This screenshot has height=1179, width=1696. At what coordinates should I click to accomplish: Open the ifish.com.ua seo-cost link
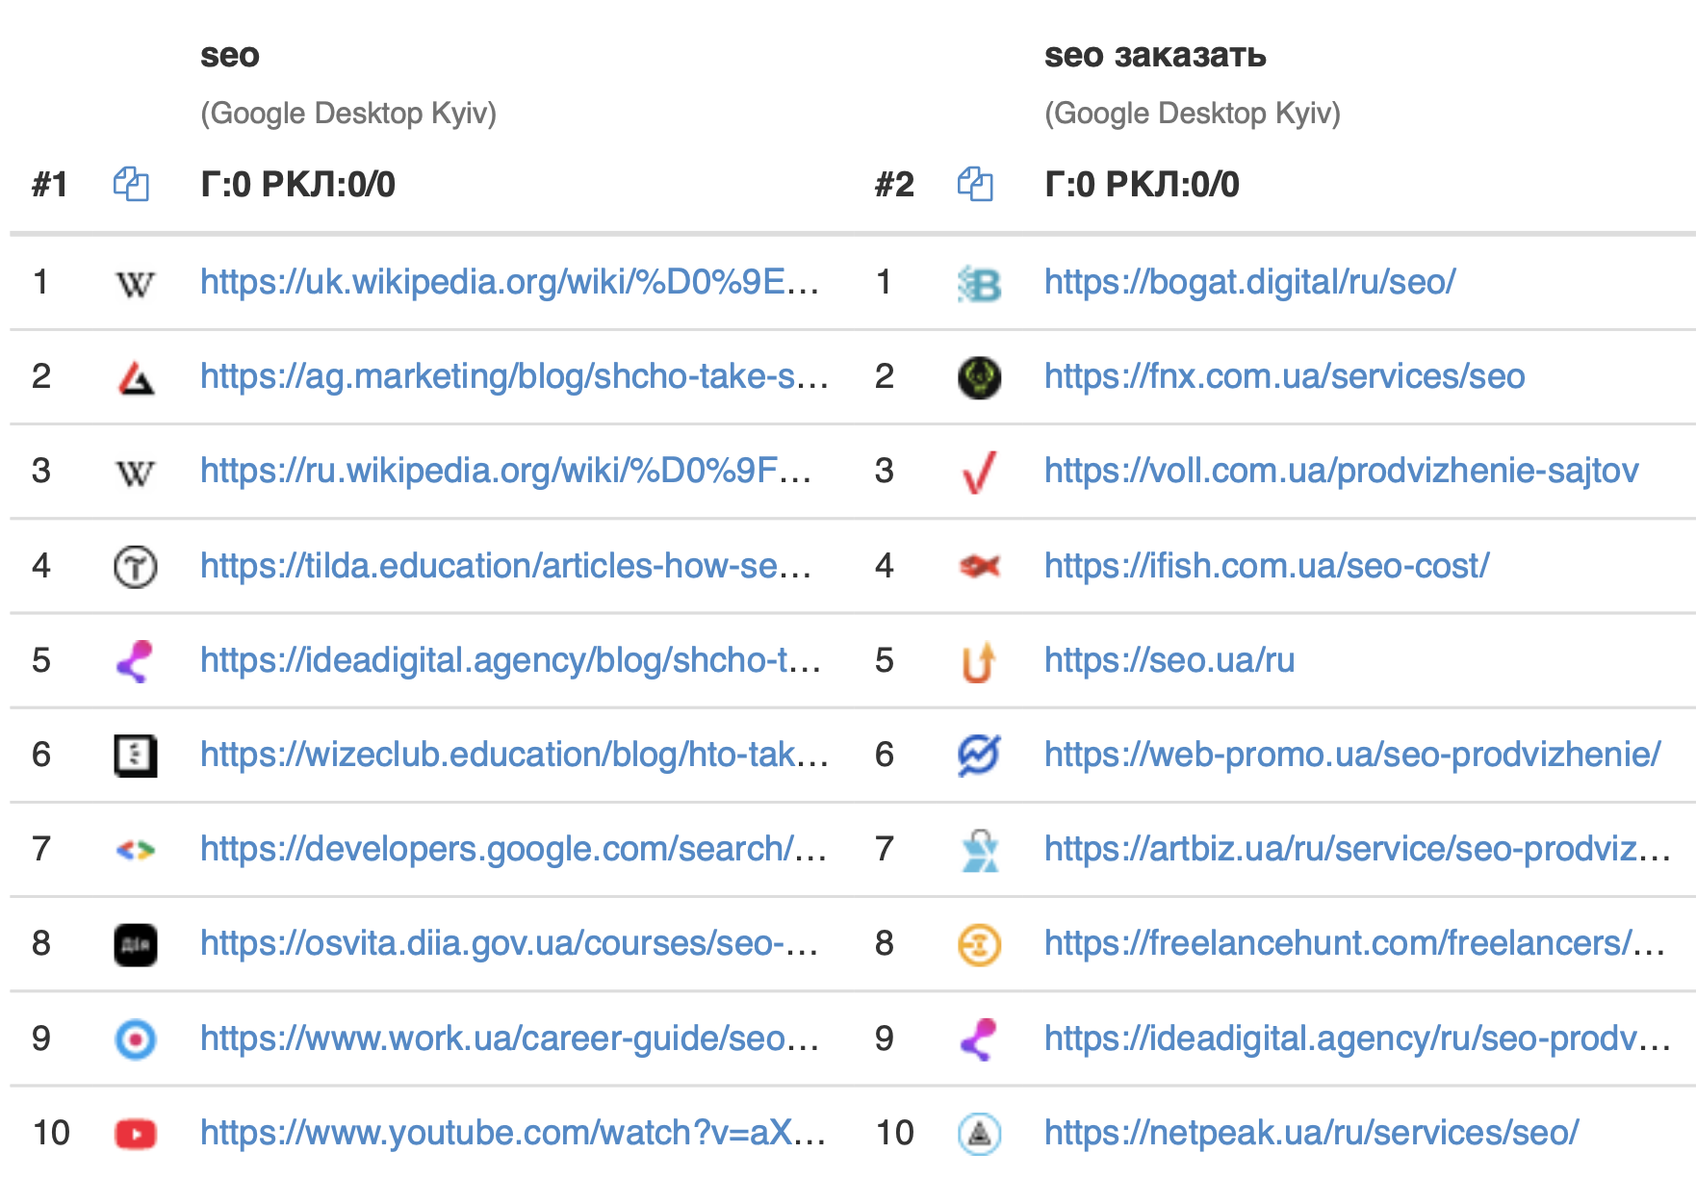click(x=1266, y=566)
